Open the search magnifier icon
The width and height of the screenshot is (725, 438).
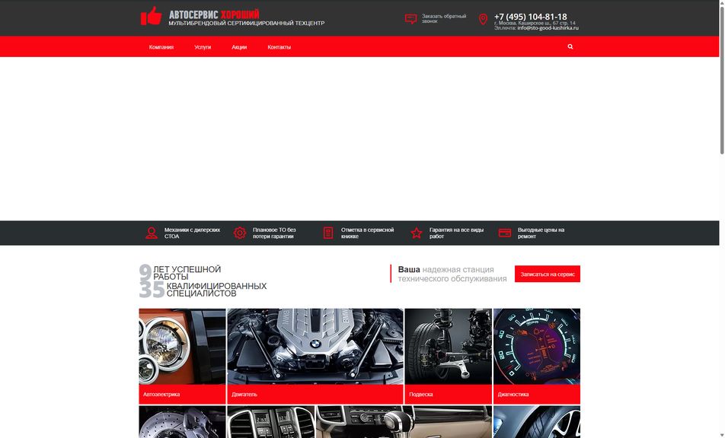pyautogui.click(x=570, y=46)
